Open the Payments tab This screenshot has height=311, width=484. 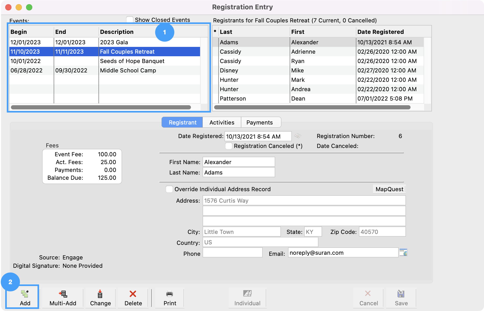tap(259, 122)
